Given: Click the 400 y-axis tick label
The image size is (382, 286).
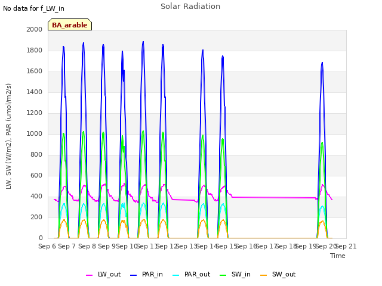Looking at the screenshot, I should 36,196.
